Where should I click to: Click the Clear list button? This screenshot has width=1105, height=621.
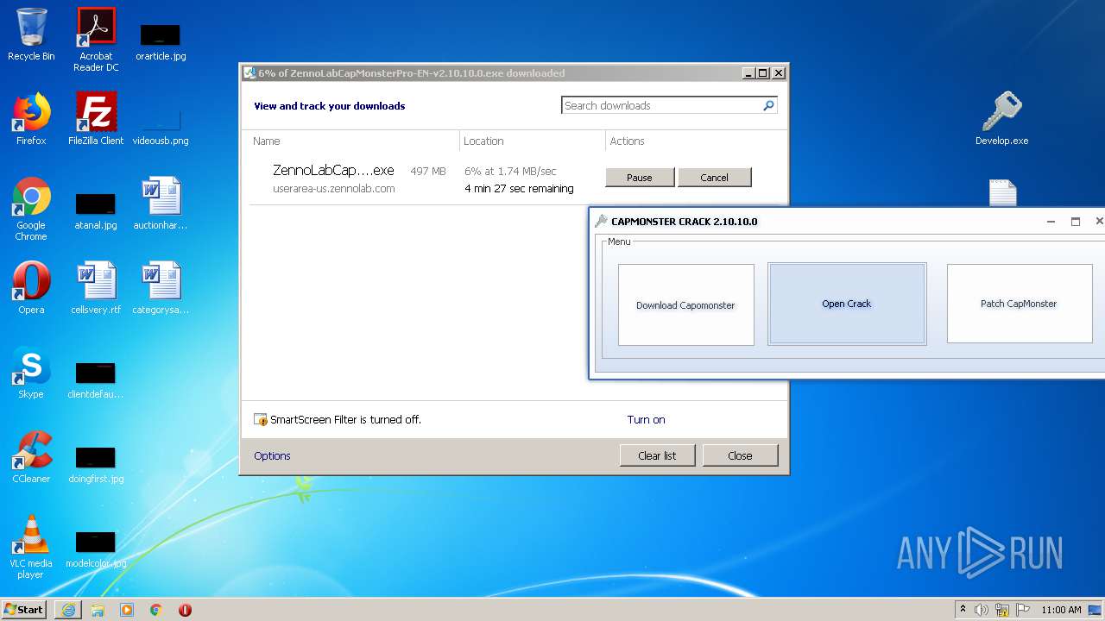point(657,455)
